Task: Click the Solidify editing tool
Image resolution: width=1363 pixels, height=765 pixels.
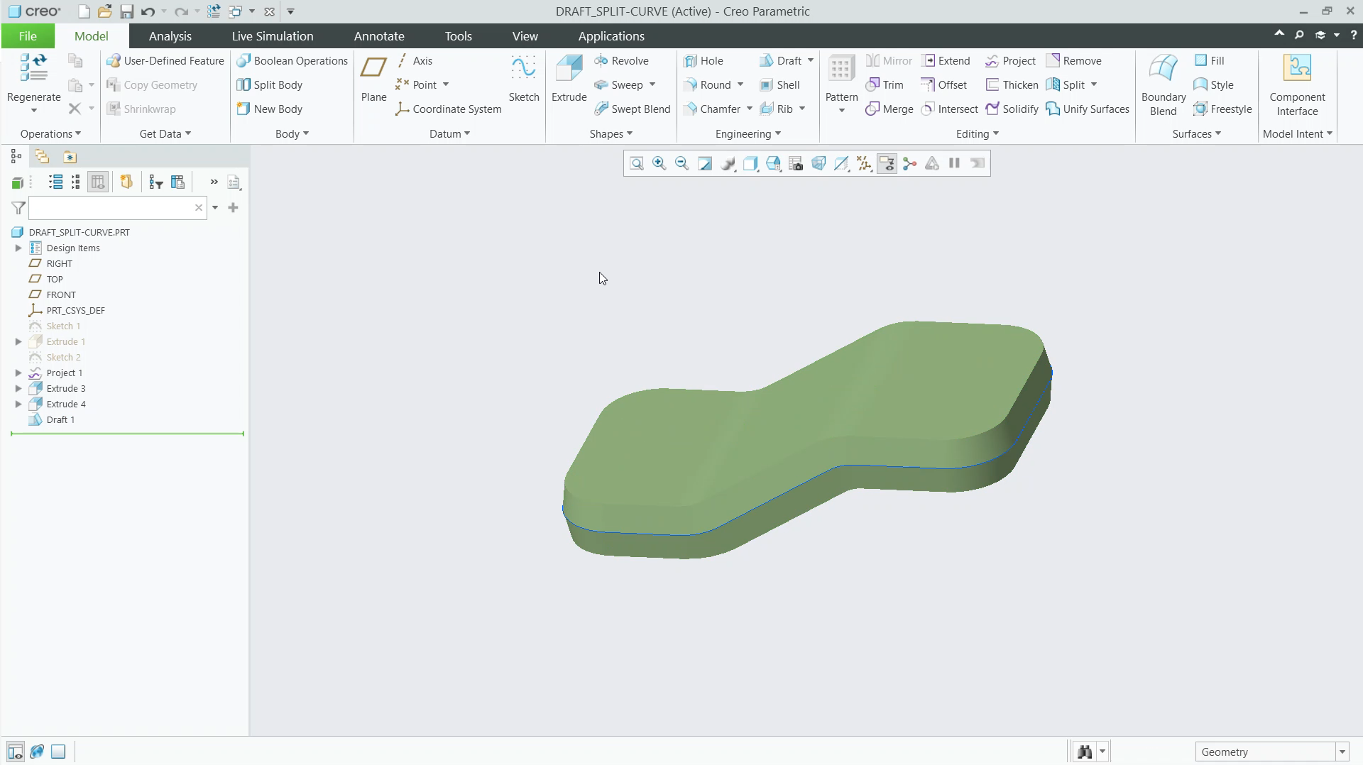Action: [x=1012, y=109]
